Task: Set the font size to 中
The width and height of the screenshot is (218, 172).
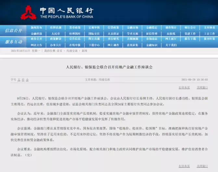Action: pyautogui.click(x=23, y=80)
